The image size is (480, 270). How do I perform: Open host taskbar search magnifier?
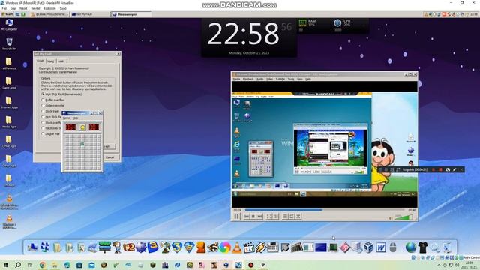coord(18,265)
